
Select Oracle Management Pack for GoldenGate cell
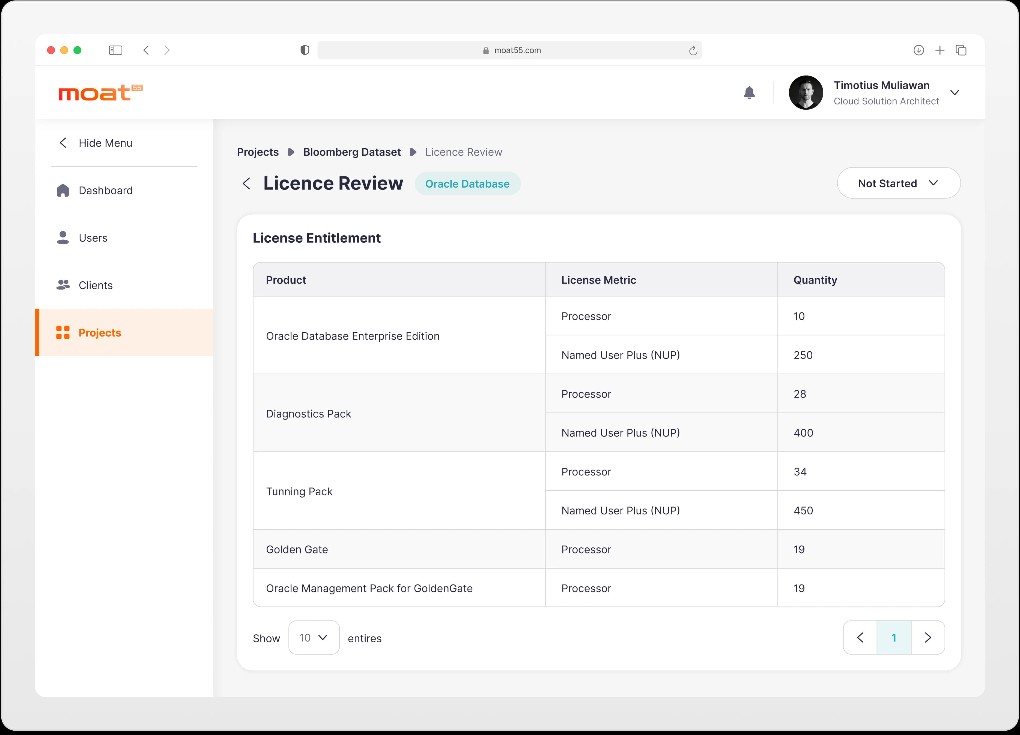(x=399, y=588)
